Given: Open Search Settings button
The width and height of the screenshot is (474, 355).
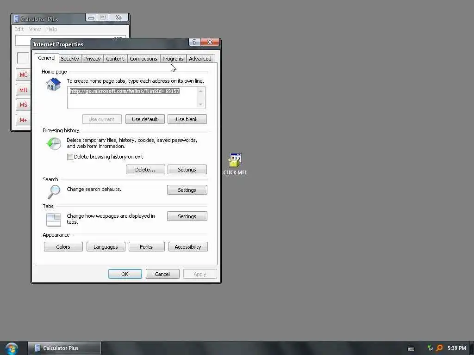Looking at the screenshot, I should [187, 190].
